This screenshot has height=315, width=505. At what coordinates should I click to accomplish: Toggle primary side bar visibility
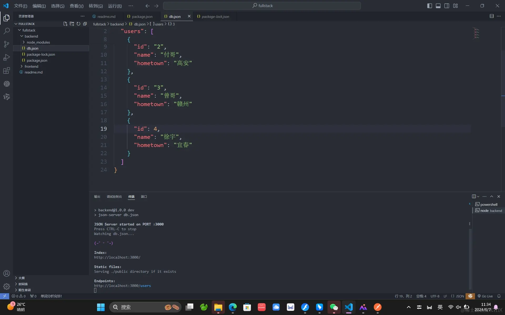click(430, 6)
